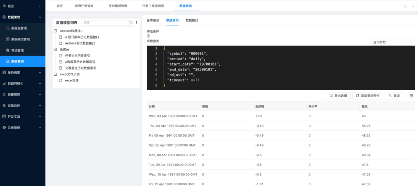The width and height of the screenshot is (418, 186).
Task: Click file icon of 公募基金历史数据索引
Action: pyautogui.click(x=60, y=68)
